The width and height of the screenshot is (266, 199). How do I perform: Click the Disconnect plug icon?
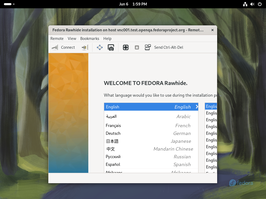(85, 47)
